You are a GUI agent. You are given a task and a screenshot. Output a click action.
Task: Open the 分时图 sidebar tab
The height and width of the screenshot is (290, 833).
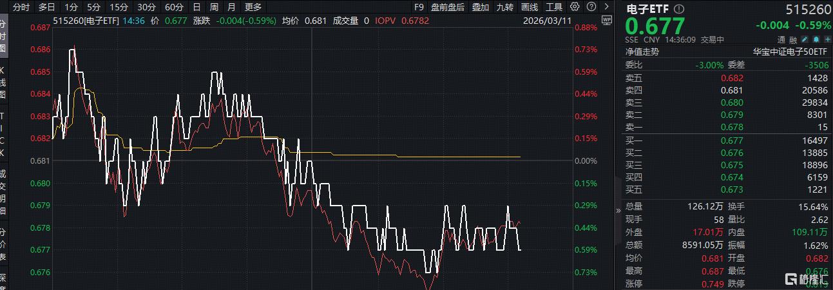pos(4,36)
